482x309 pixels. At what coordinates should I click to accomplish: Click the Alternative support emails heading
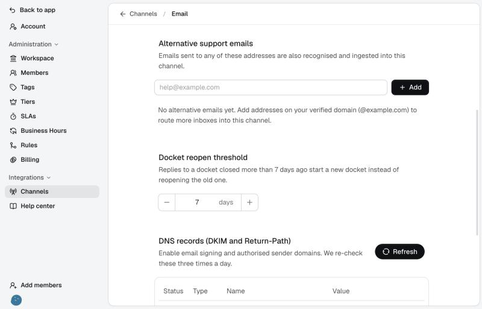pyautogui.click(x=205, y=43)
